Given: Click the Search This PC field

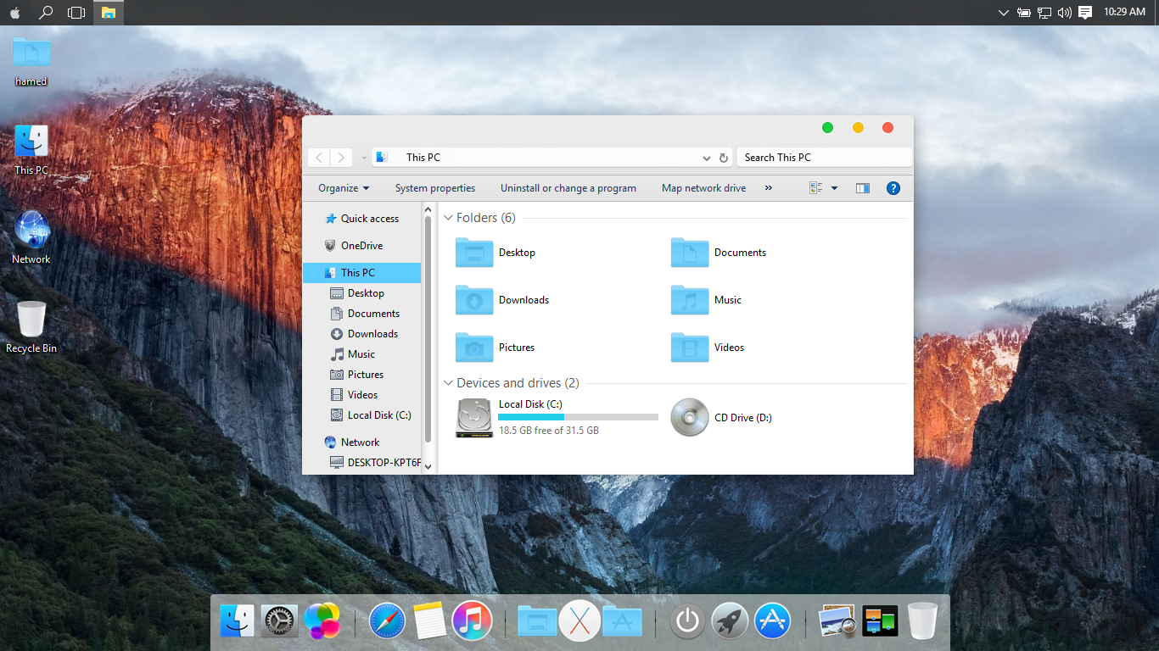Looking at the screenshot, I should point(823,158).
